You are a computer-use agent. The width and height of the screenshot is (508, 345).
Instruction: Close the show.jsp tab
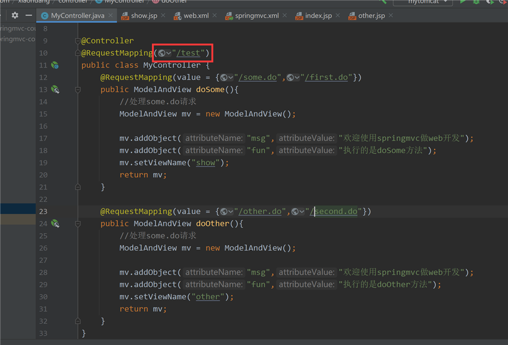(x=163, y=15)
